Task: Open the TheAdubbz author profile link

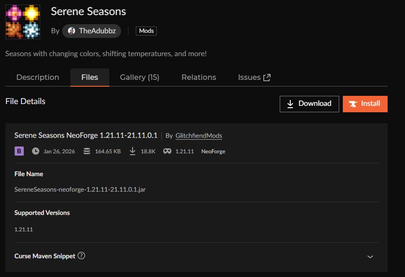Action: tap(96, 31)
